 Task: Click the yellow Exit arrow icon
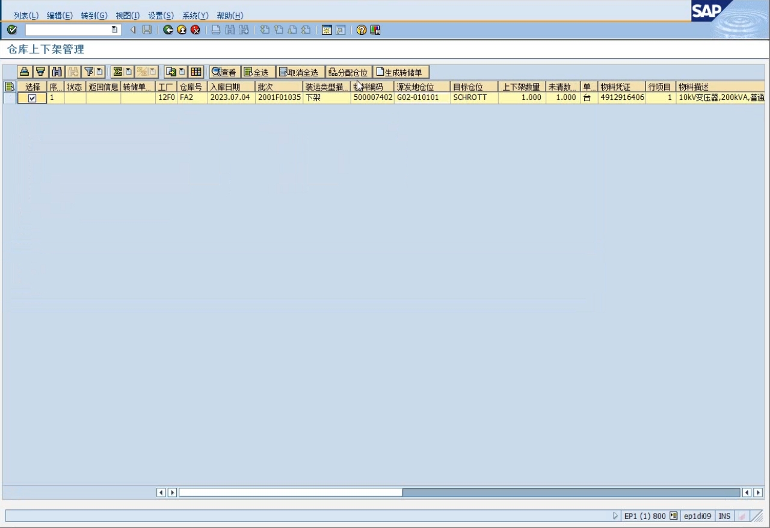pos(182,30)
